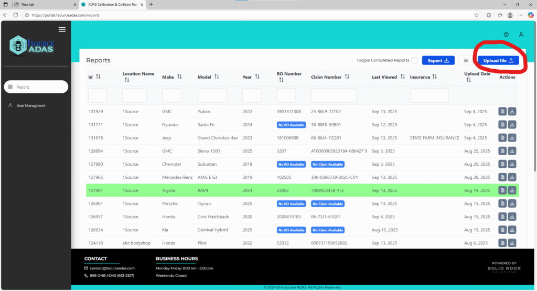The image size is (537, 291).
Task: View report for Mercedes-Benz AMG E 63
Action: click(502, 177)
